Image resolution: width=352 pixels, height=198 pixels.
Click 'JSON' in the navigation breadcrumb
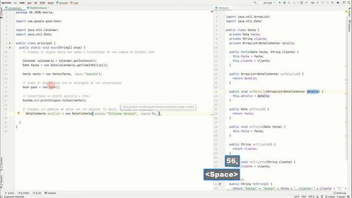point(42,3)
